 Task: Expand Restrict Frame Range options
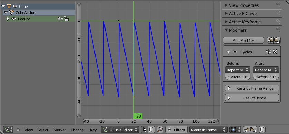click(x=252, y=88)
